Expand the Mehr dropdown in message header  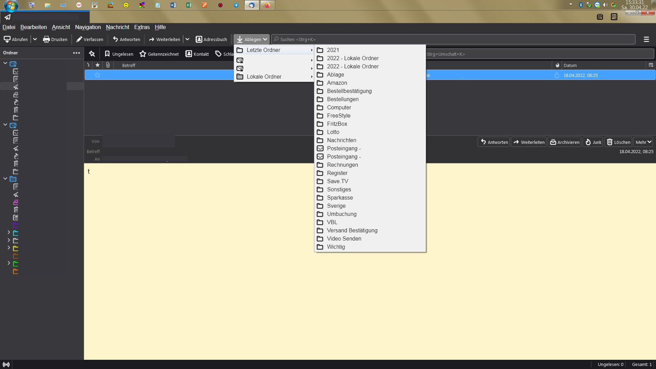pos(643,142)
